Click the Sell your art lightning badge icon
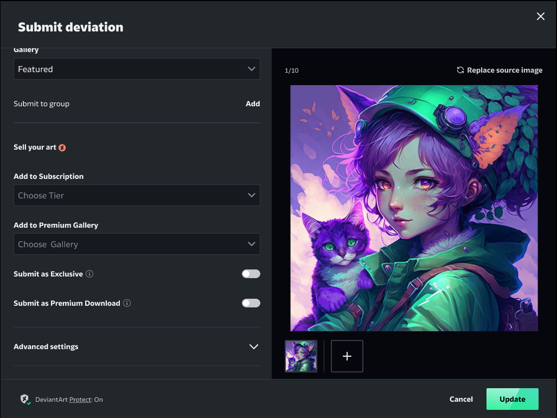 pos(62,147)
